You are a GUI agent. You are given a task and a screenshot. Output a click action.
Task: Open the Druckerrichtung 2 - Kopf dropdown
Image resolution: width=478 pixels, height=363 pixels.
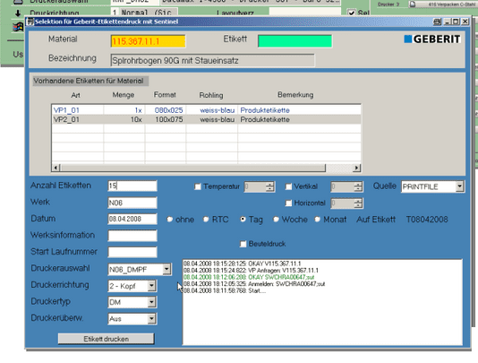[151, 286]
